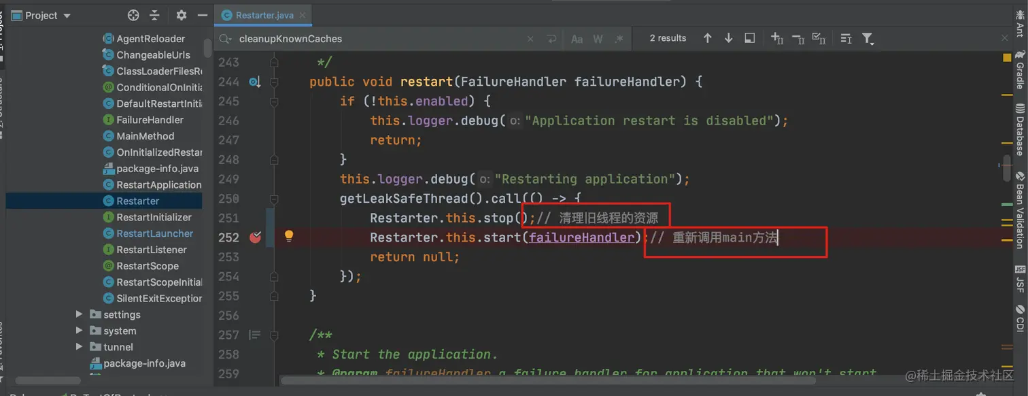
Task: Open the JSF tool window
Action: click(x=1020, y=279)
